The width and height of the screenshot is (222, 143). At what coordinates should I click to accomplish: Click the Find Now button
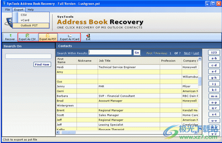[42, 65]
